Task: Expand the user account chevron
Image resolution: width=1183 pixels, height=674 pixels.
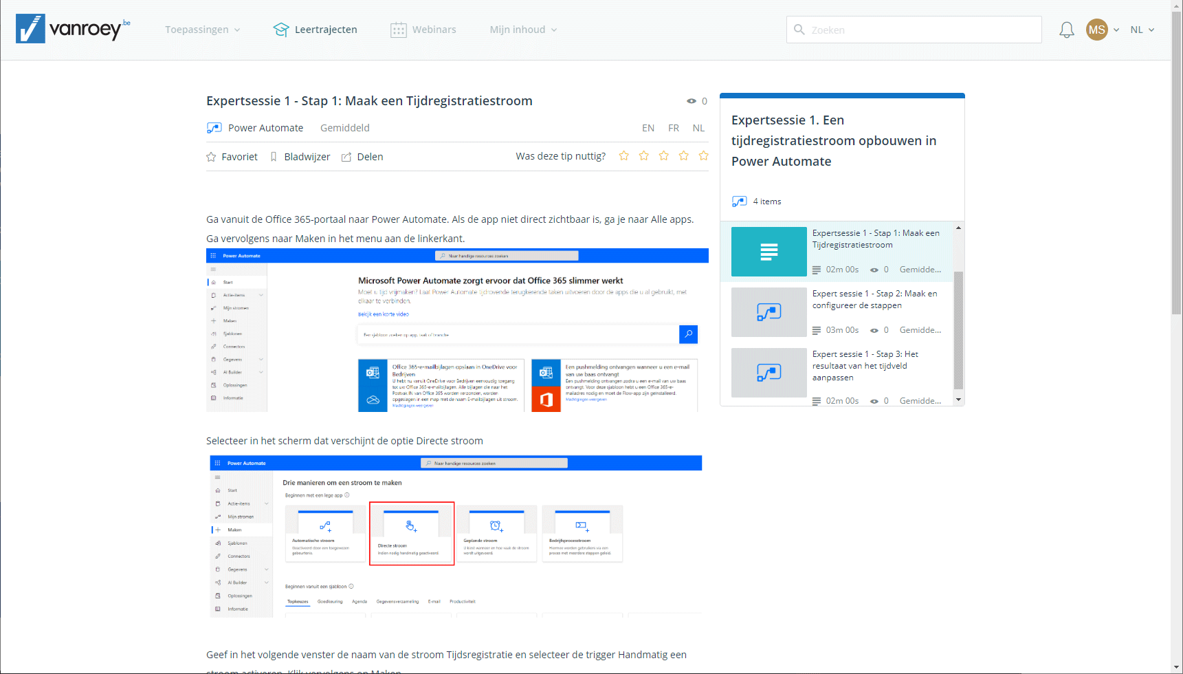Action: point(1116,30)
